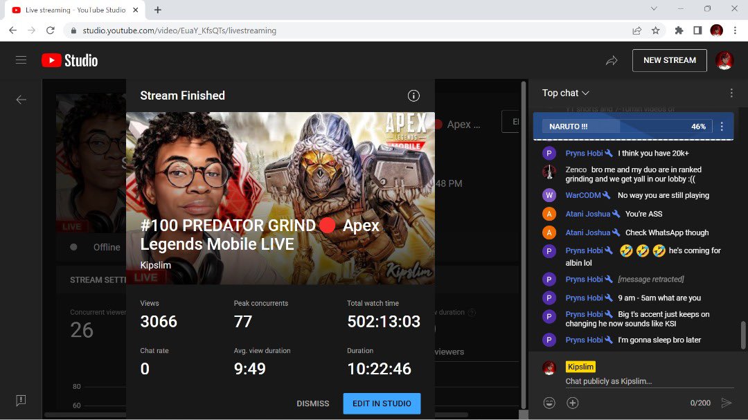
Task: Click the chat message input field
Action: click(x=649, y=381)
